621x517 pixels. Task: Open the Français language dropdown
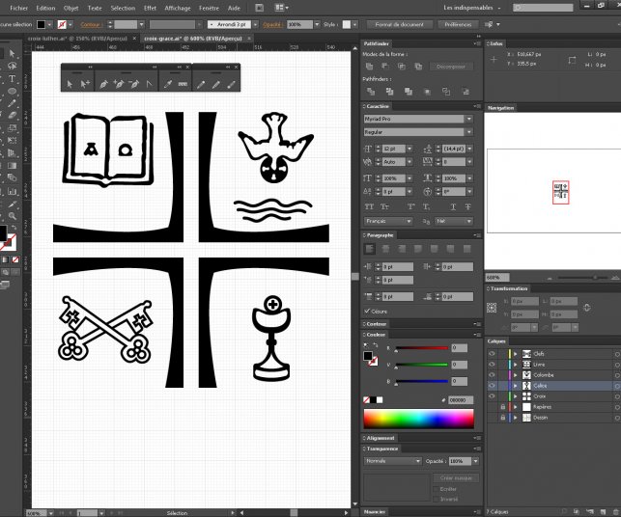pos(388,221)
